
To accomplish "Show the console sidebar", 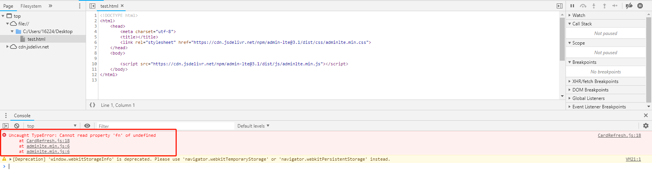I will (x=5, y=126).
